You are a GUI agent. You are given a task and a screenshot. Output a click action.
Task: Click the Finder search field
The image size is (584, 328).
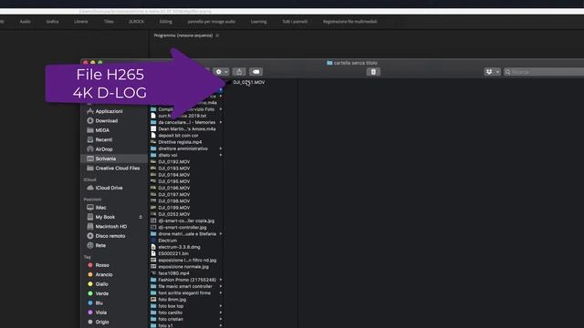(x=544, y=72)
